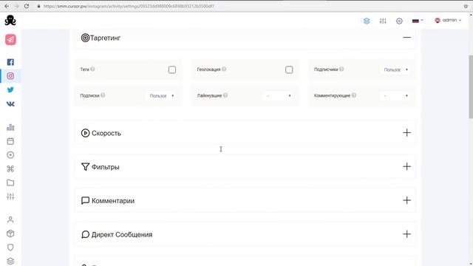Open the sliders icon in sidebar
473x266 pixels.
coord(10,197)
